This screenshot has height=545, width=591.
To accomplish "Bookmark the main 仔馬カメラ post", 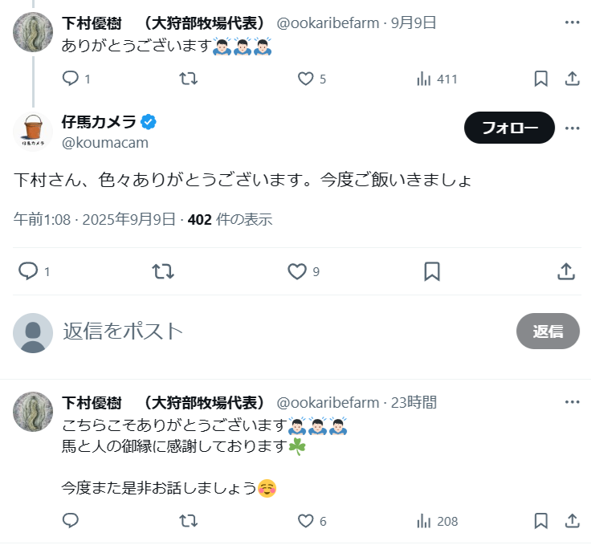I will tap(432, 271).
